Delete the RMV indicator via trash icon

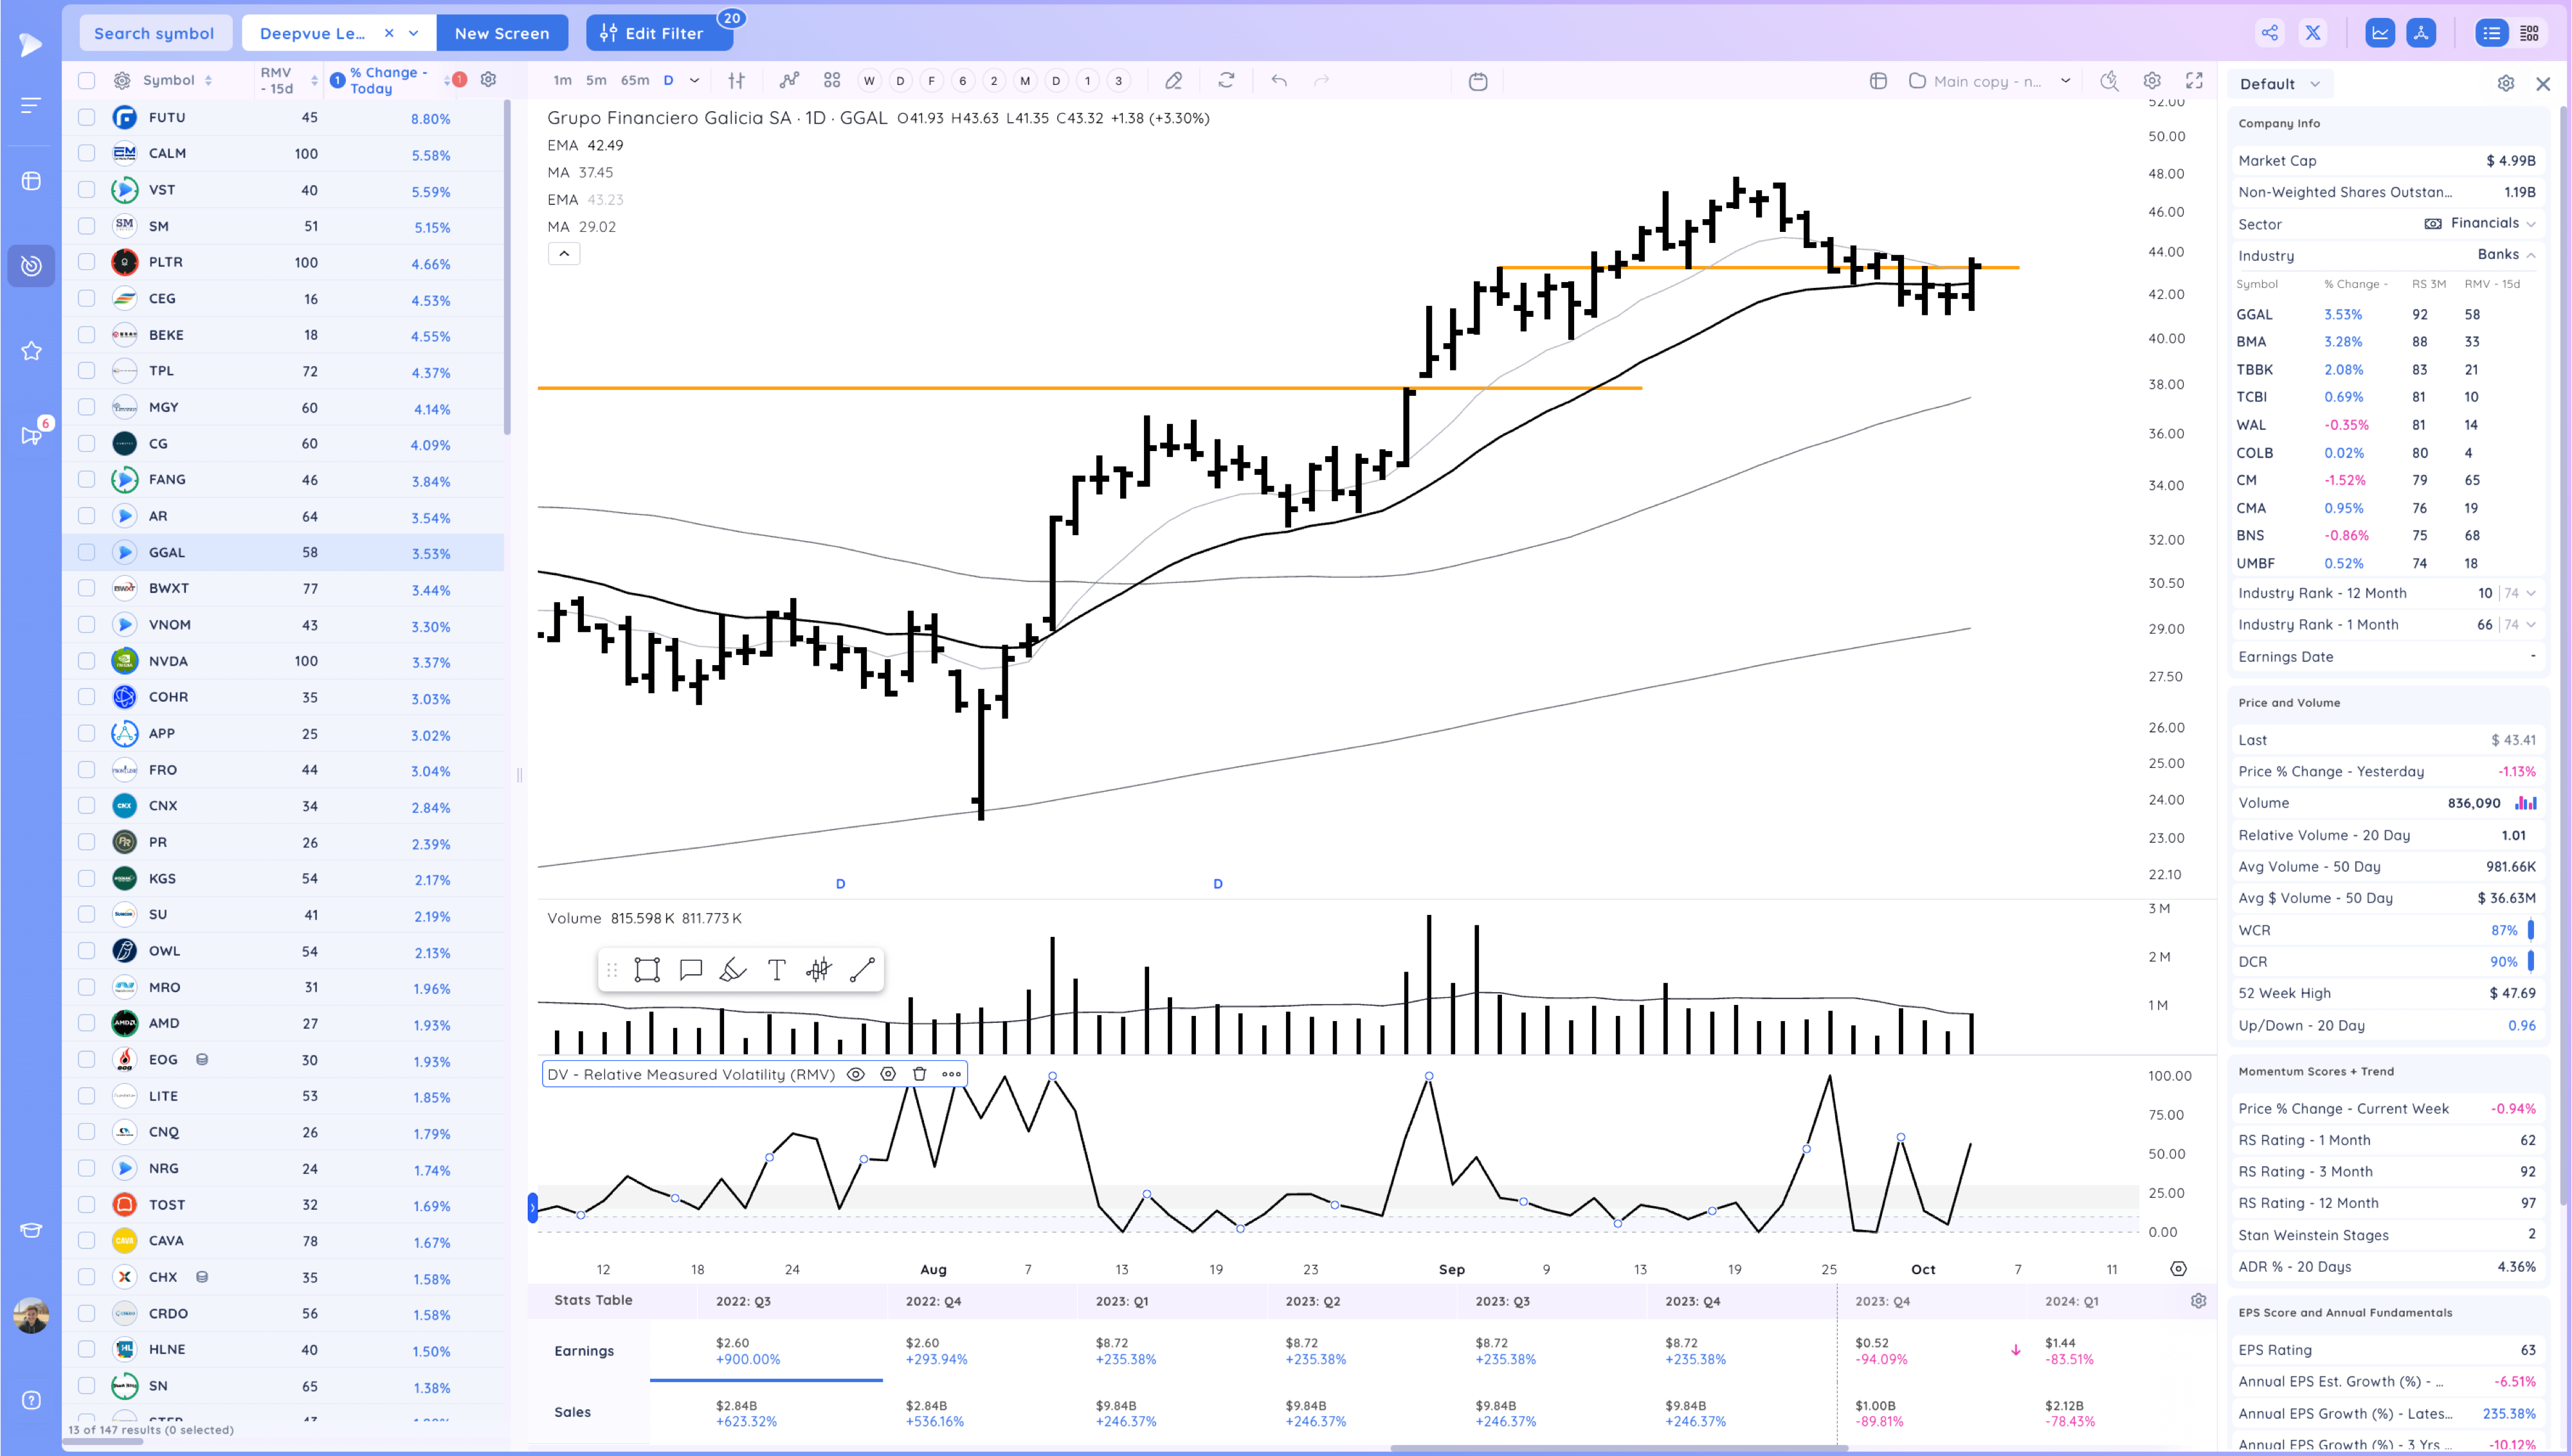pos(919,1074)
